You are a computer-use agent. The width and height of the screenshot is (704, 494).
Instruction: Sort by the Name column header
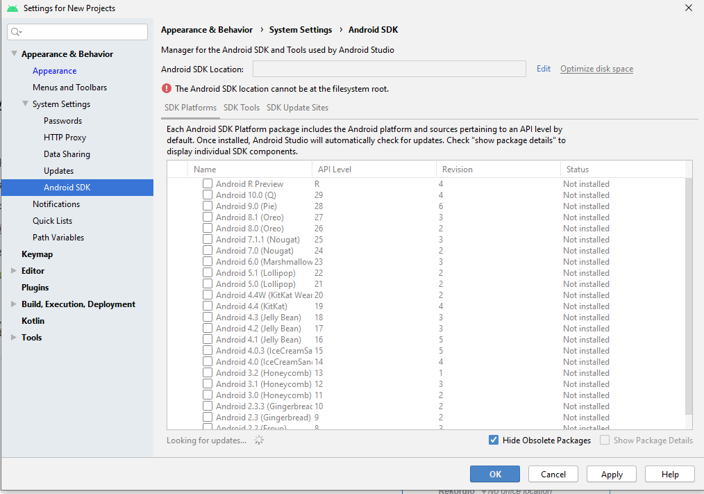(x=250, y=169)
